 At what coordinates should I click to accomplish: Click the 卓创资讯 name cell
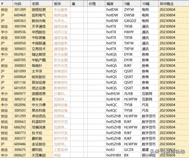[x=39, y=116]
